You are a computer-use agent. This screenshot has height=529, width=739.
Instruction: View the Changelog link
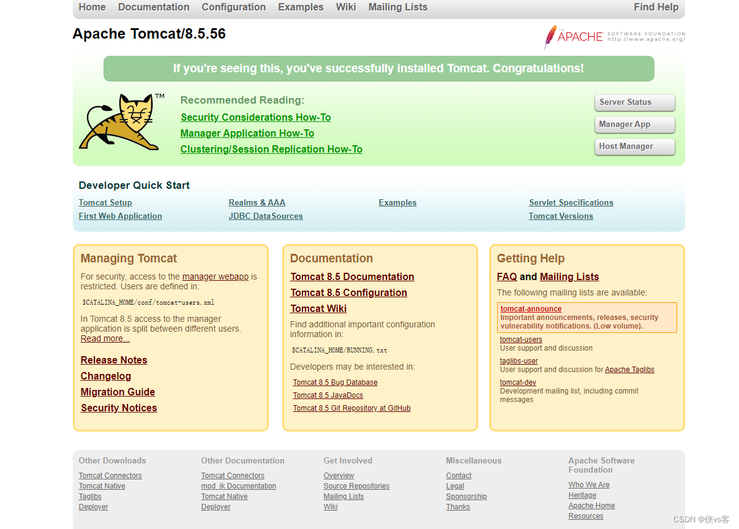(106, 376)
